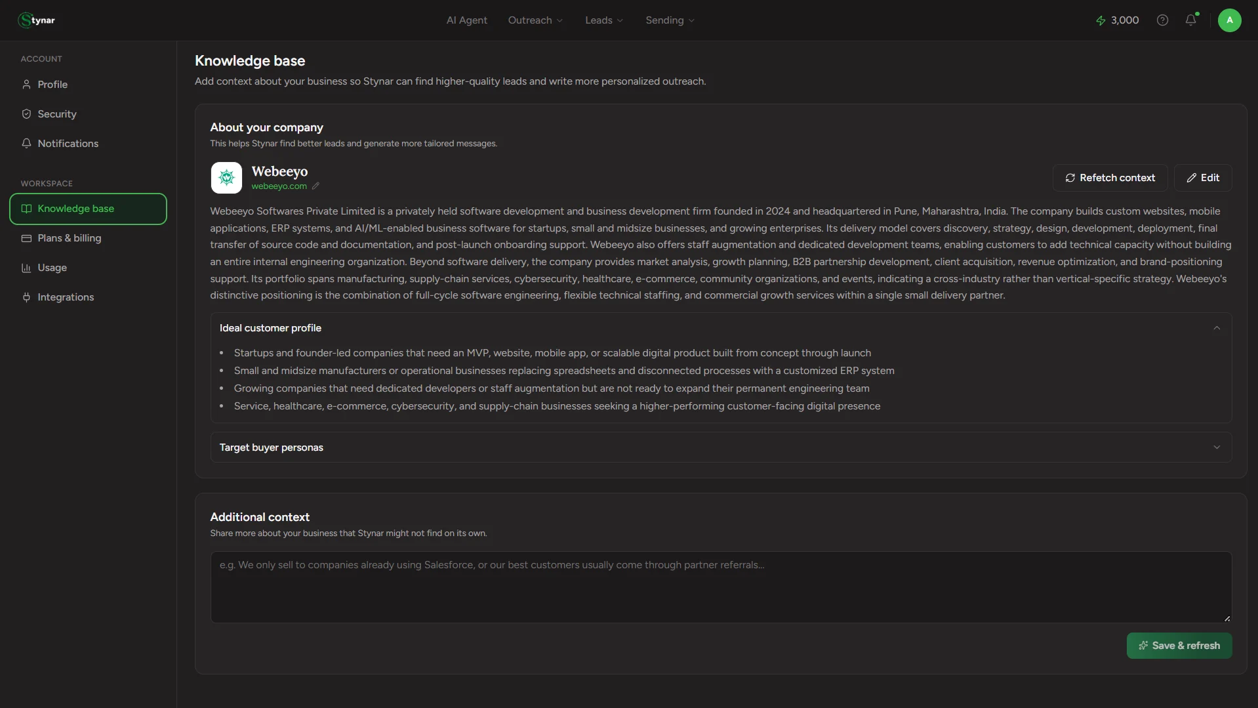This screenshot has width=1258, height=708.
Task: Open the notifications bell icon
Action: (x=1191, y=20)
